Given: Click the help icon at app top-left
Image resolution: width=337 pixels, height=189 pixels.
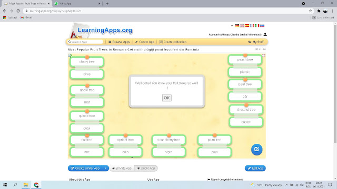Looking at the screenshot, I should [70, 56].
